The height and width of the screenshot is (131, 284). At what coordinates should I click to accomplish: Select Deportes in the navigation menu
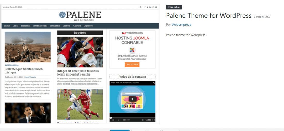[88, 26]
